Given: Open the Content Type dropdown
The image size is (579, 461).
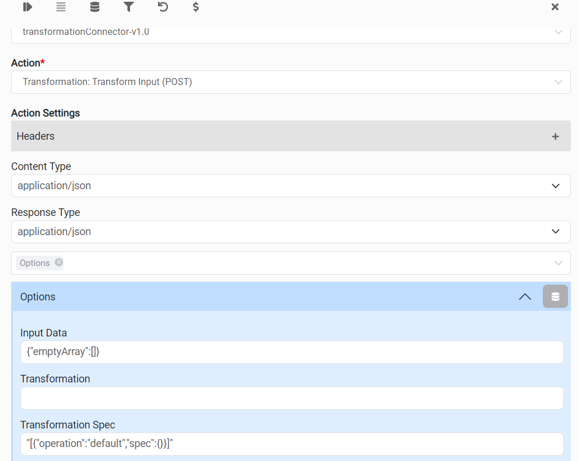Looking at the screenshot, I should tap(556, 186).
